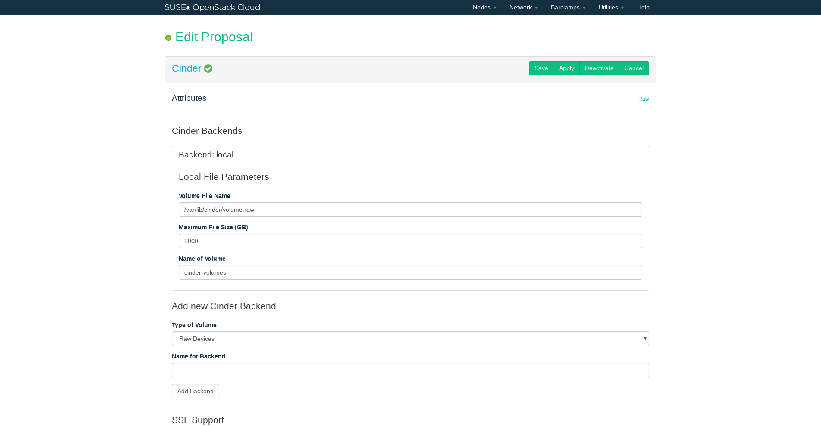821x426 pixels.
Task: Click the Name for Backend field
Action: (x=410, y=370)
